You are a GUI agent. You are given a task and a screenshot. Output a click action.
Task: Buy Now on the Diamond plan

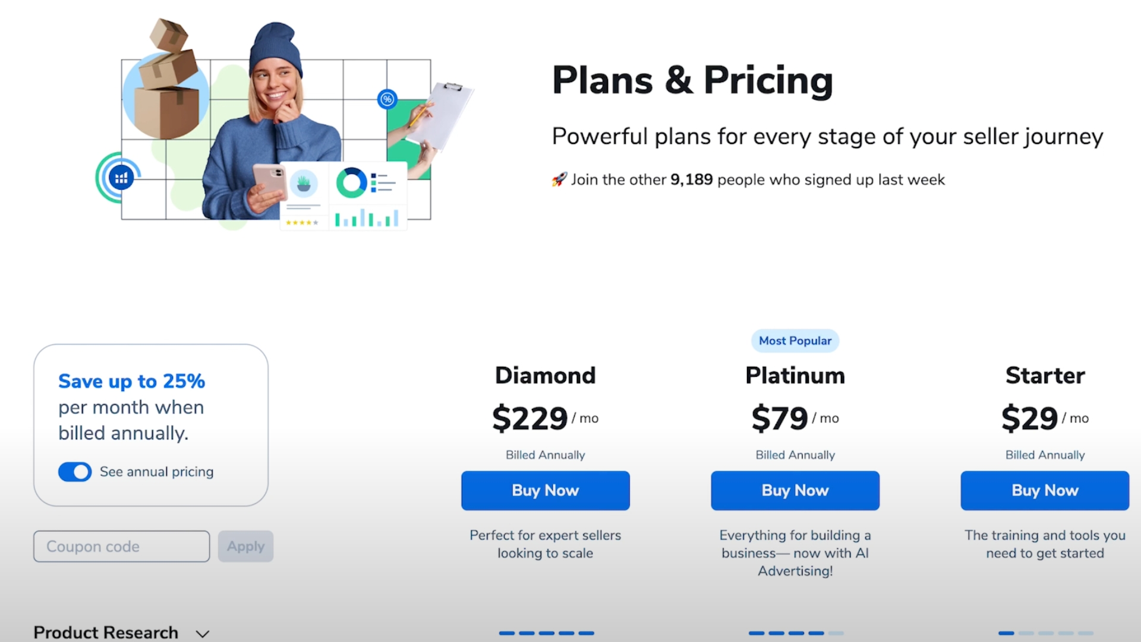[545, 490]
